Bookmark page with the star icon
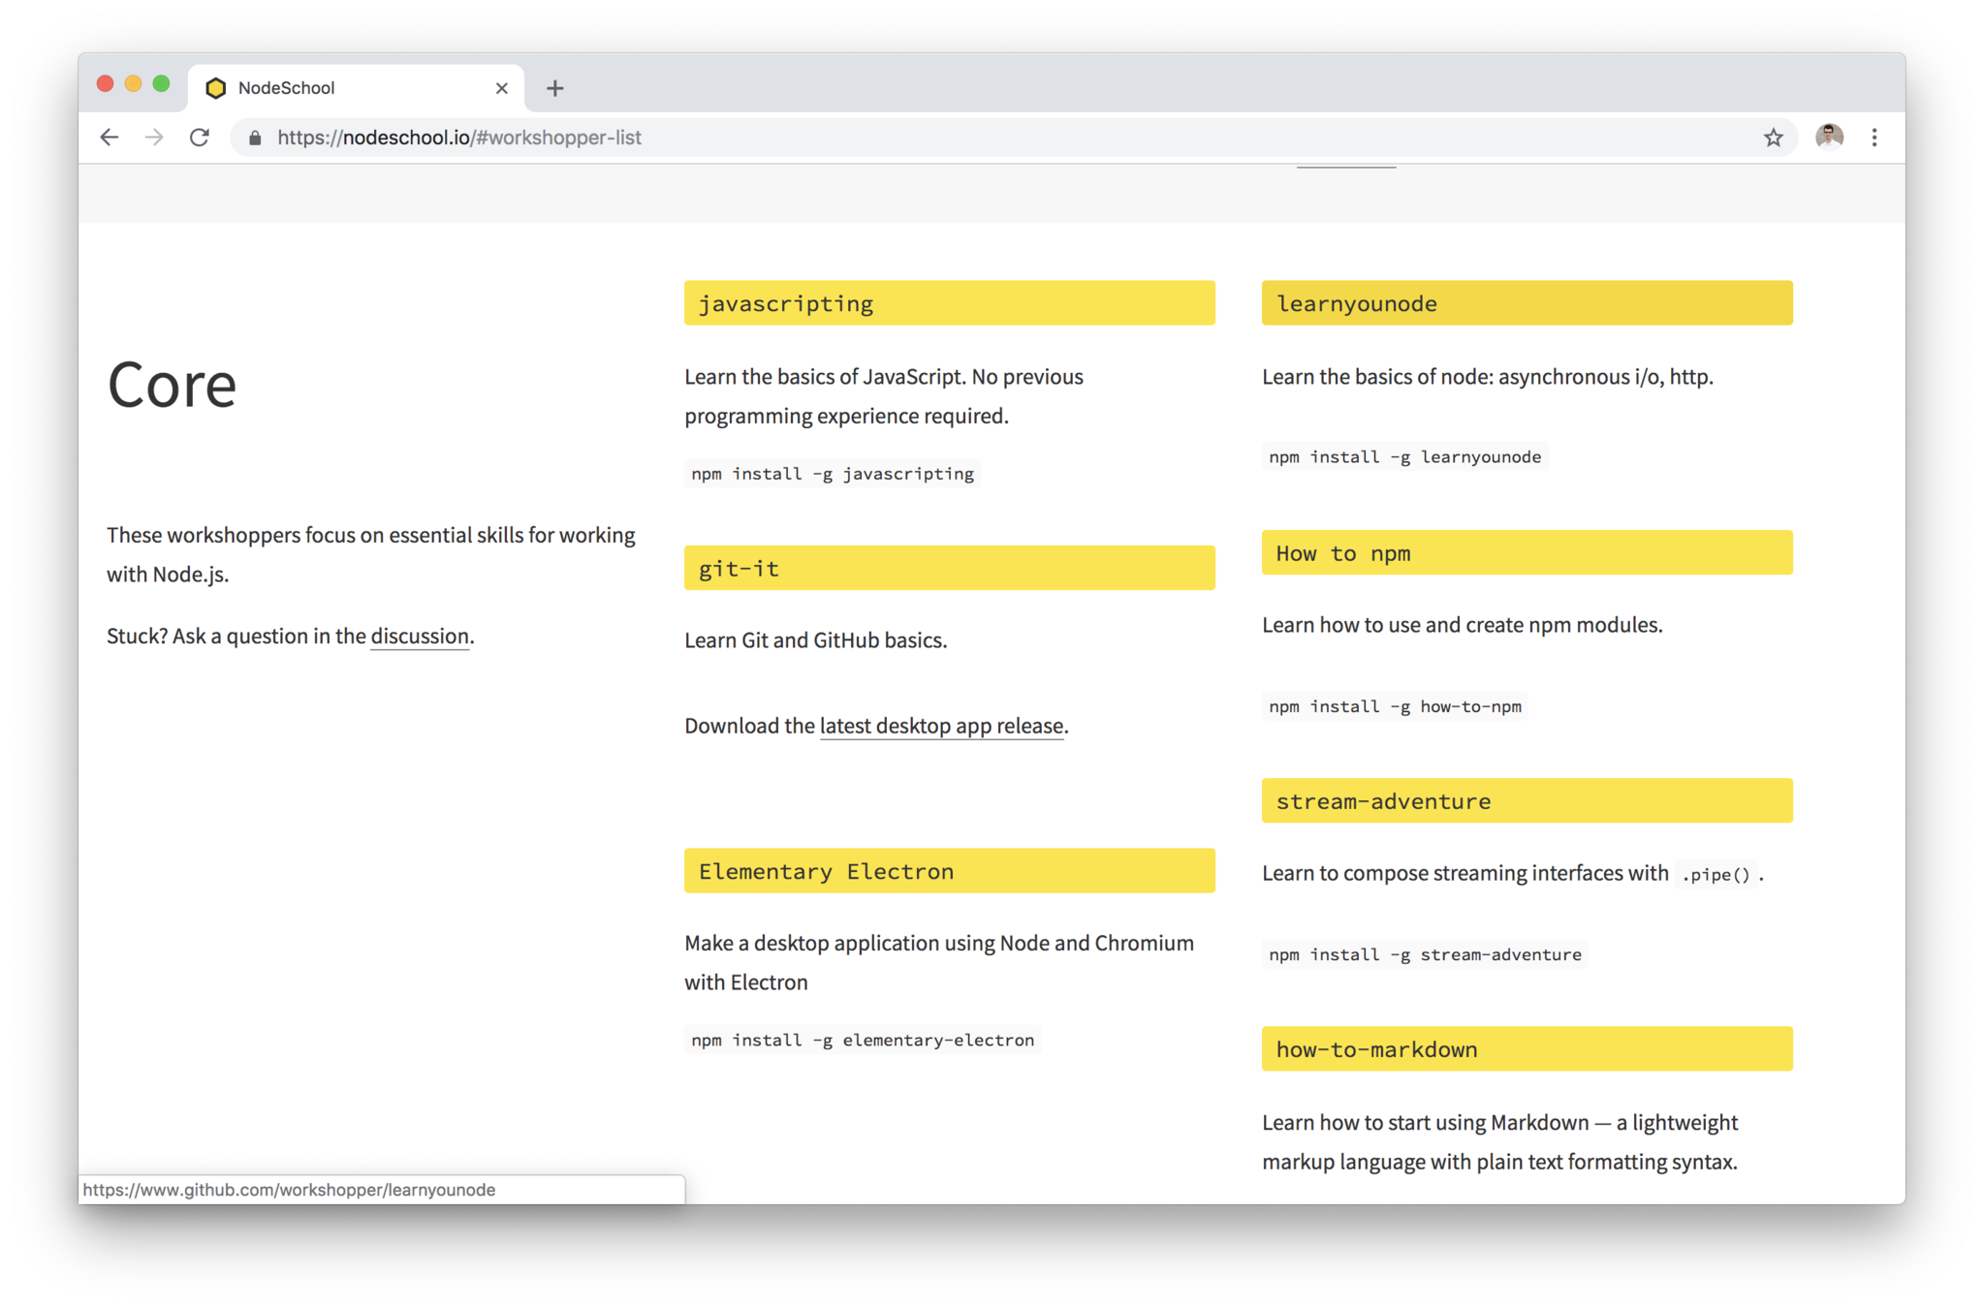Viewport: 1984px width, 1308px height. [1773, 138]
